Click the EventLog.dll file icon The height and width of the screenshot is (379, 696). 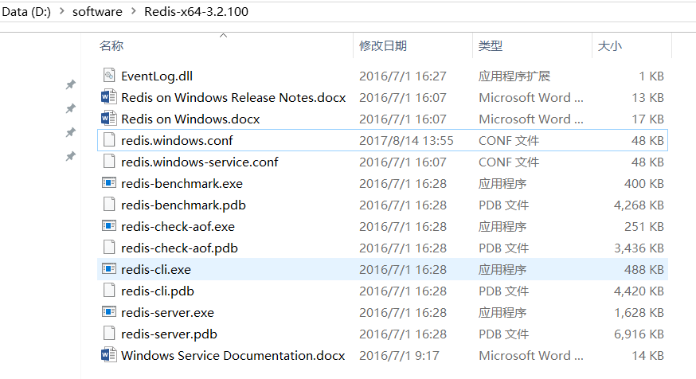click(x=109, y=76)
